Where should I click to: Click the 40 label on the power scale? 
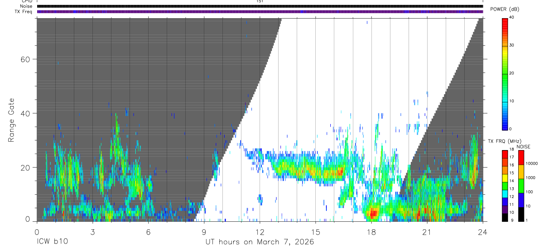pyautogui.click(x=512, y=18)
